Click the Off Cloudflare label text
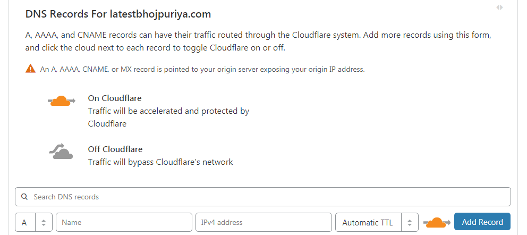 click(115, 149)
